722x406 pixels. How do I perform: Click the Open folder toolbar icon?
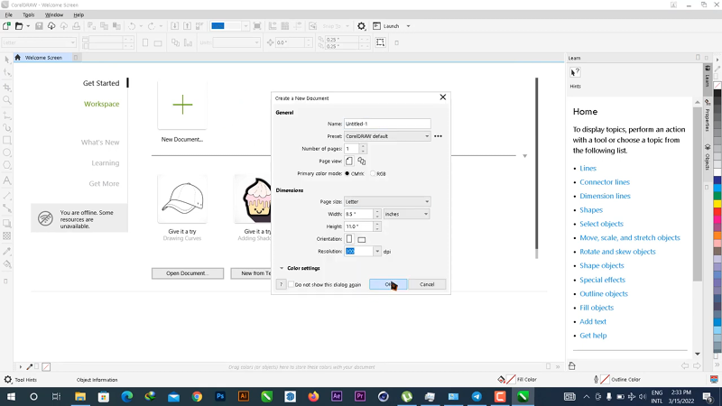click(x=19, y=26)
